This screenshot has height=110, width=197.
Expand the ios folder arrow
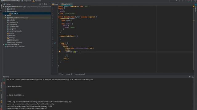click(6, 16)
